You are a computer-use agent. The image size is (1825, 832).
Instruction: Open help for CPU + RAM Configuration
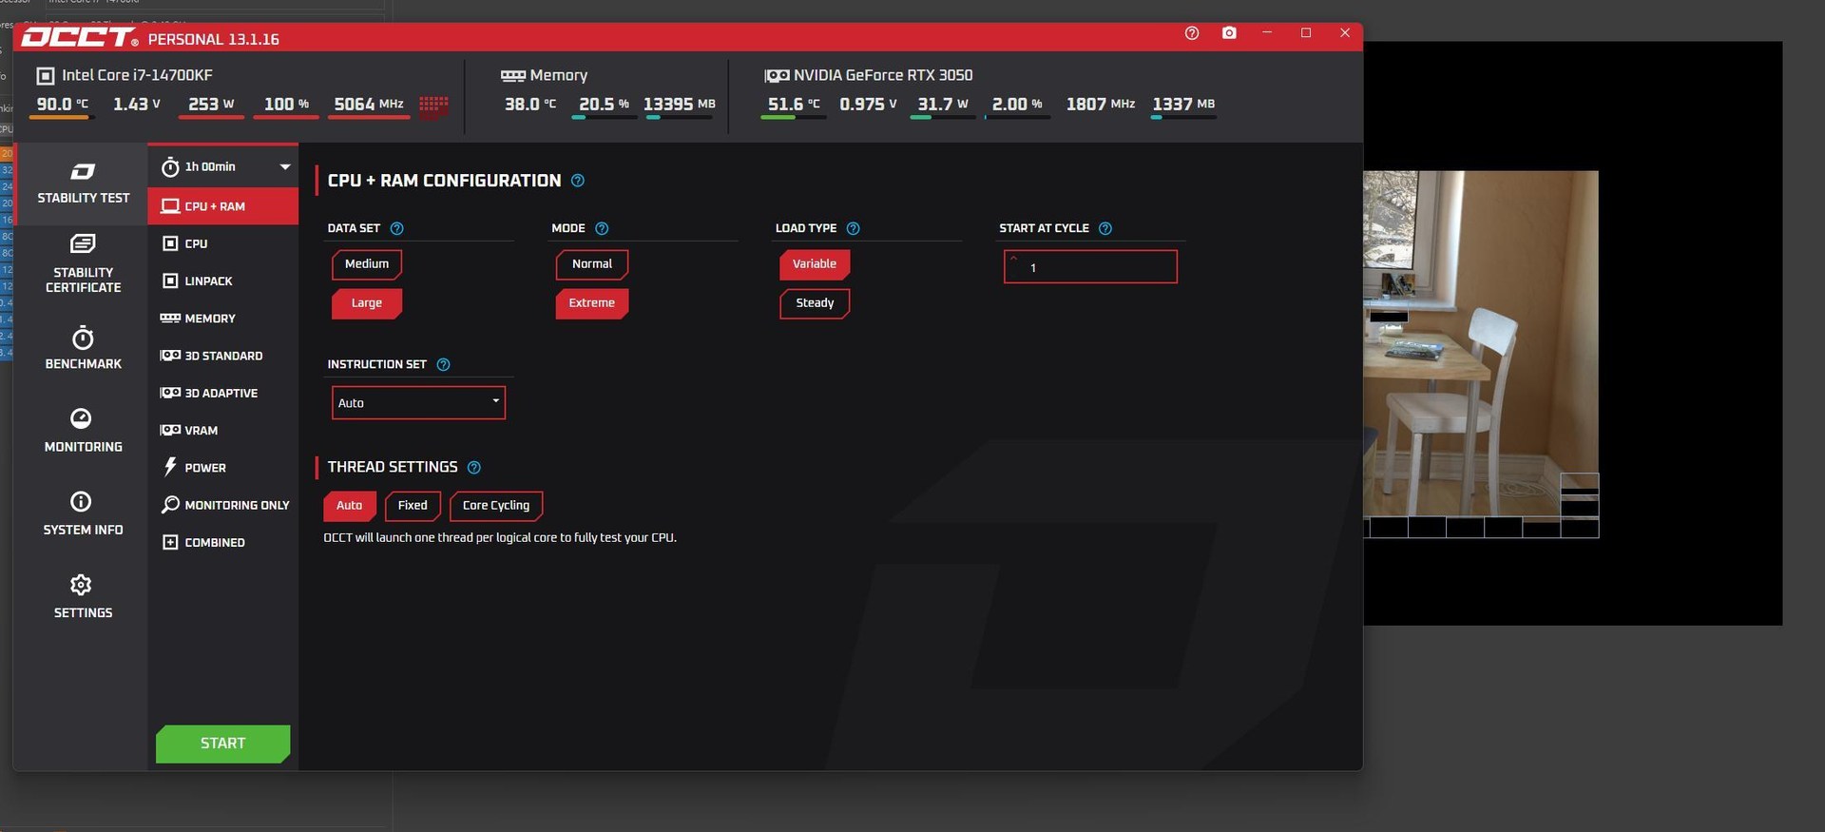(578, 181)
